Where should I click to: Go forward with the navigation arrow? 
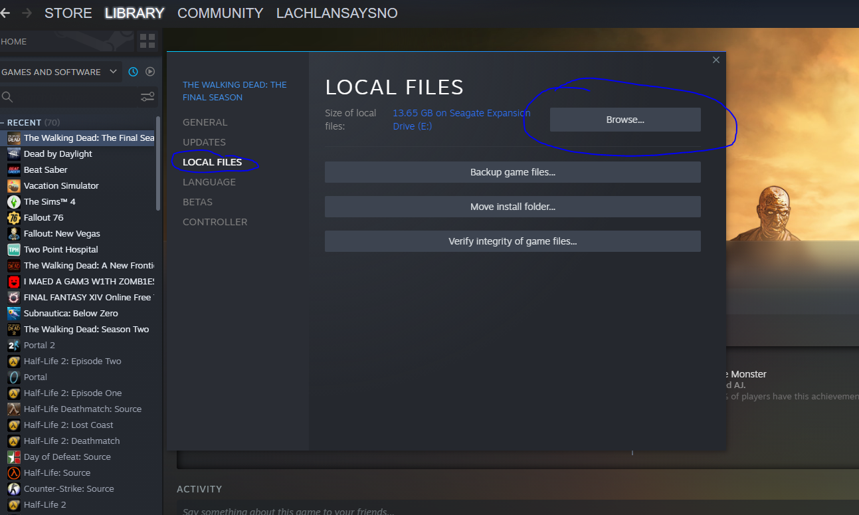tap(27, 13)
